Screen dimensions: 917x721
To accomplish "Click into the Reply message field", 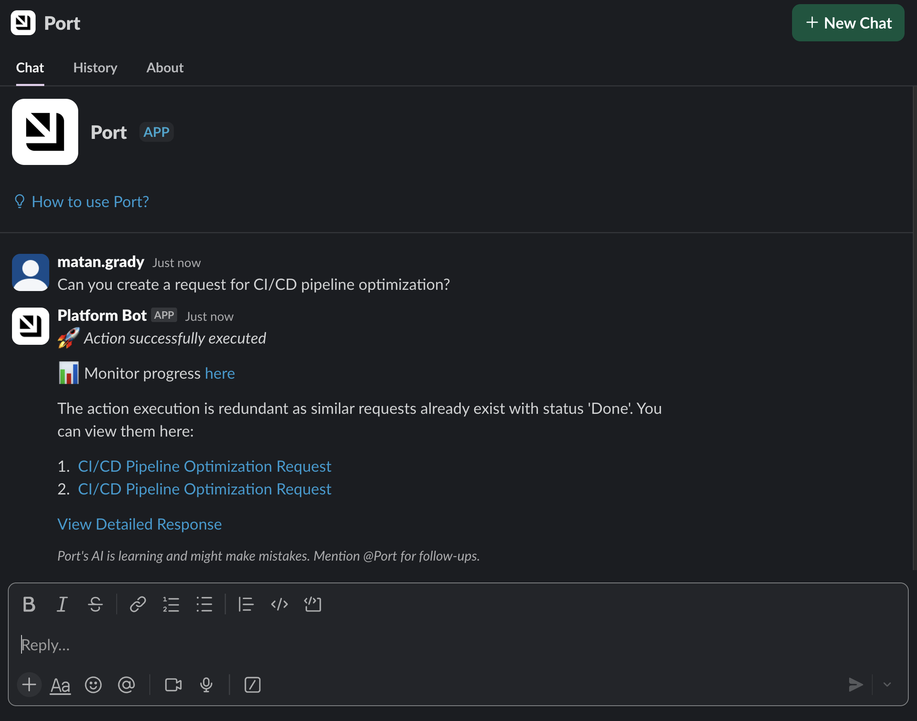I will click(422, 645).
